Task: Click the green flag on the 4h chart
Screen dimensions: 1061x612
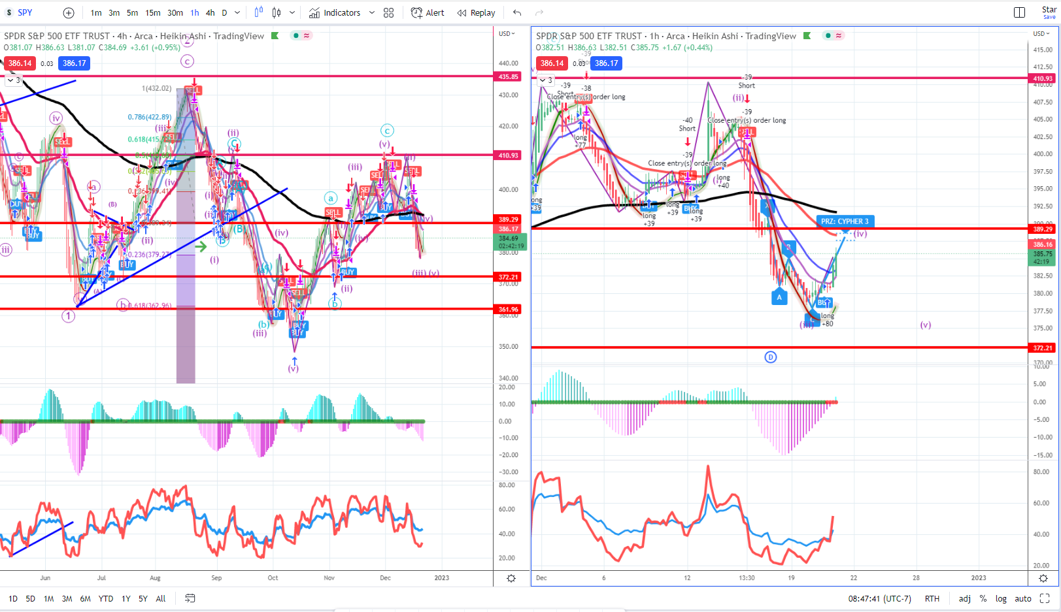Action: pyautogui.click(x=275, y=36)
